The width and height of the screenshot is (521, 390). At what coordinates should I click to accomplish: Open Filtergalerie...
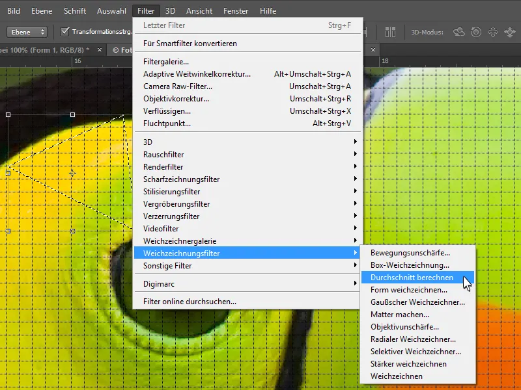click(247, 62)
